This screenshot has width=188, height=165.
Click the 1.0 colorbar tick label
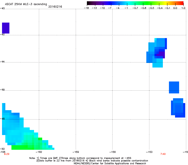coord(183,8)
